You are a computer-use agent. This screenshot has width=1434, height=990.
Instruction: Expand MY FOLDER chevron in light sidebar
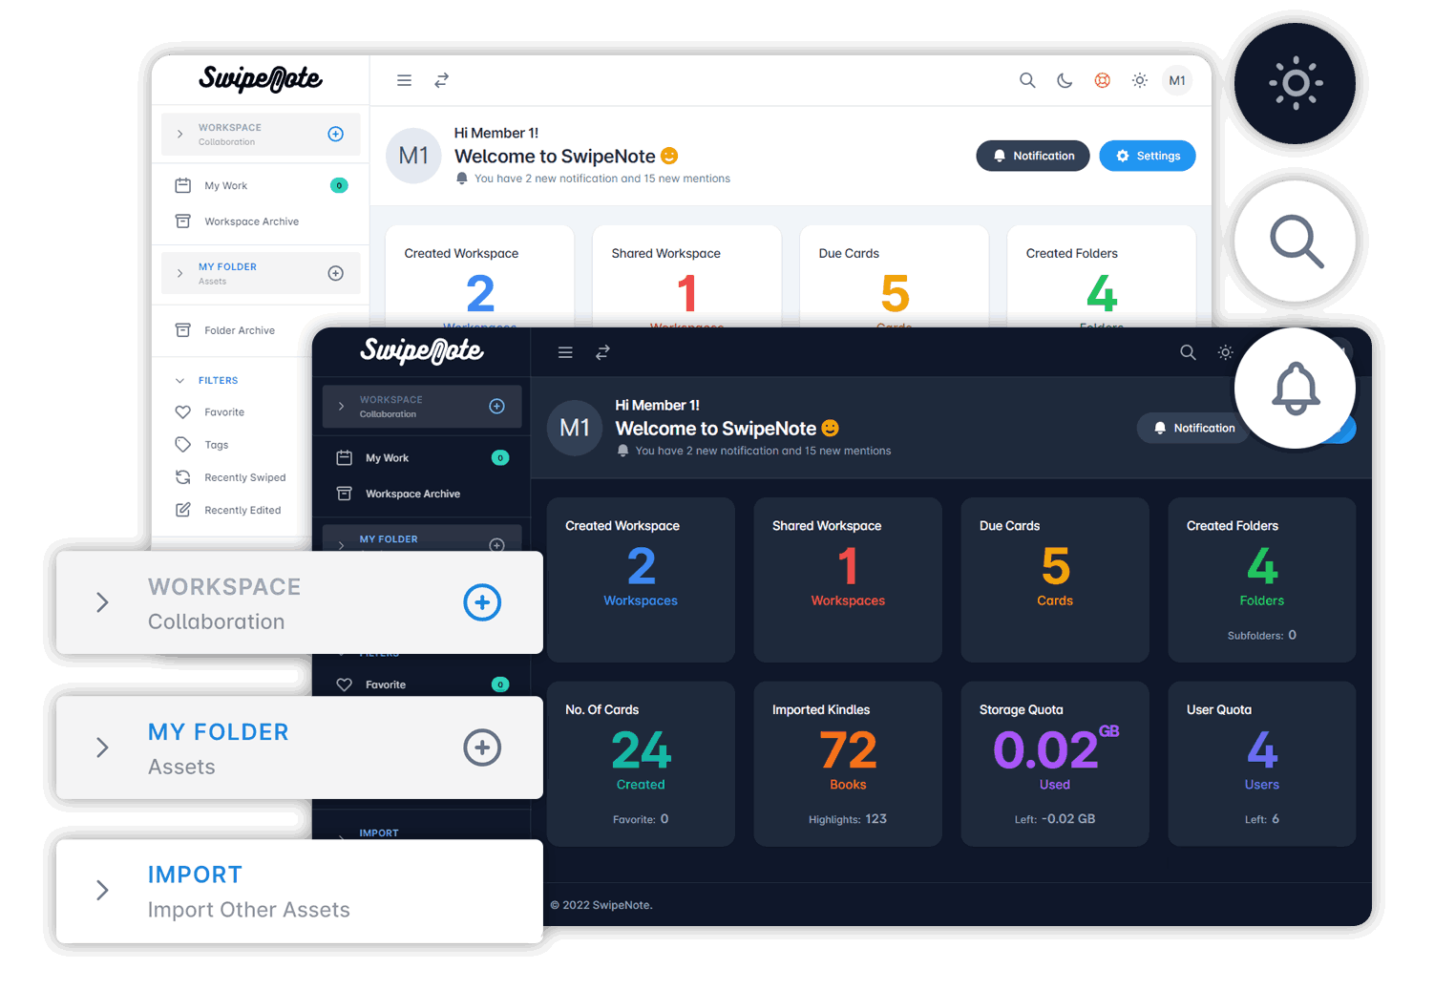179,274
